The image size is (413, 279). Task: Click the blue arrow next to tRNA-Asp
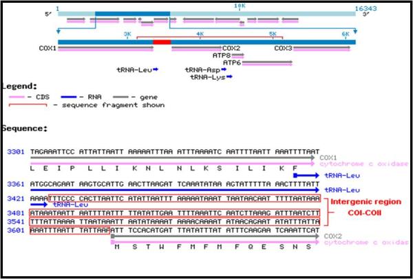[x=224, y=70]
